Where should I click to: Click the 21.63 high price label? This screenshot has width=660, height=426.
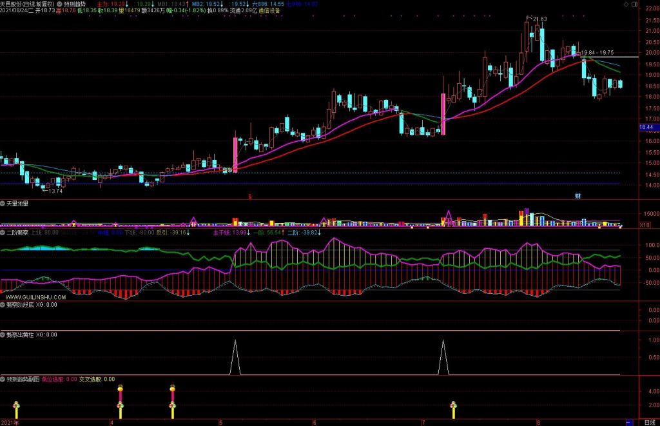539,19
